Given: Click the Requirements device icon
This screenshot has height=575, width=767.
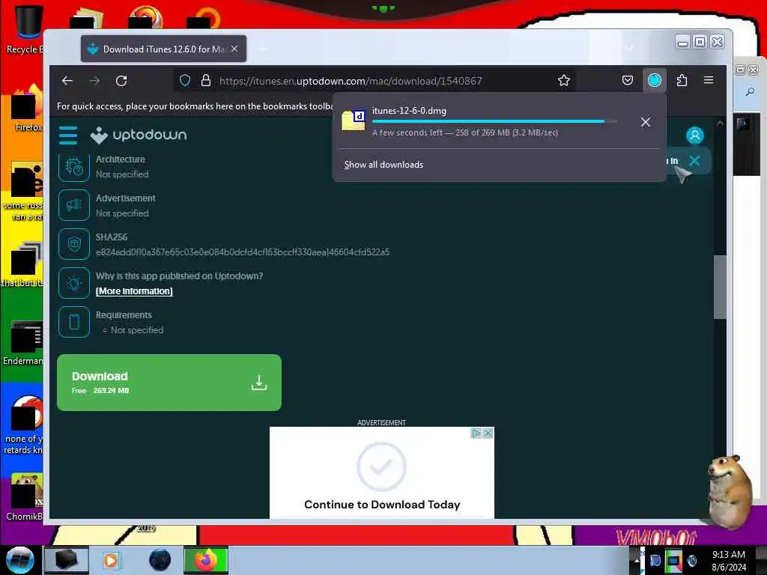Looking at the screenshot, I should pos(74,322).
